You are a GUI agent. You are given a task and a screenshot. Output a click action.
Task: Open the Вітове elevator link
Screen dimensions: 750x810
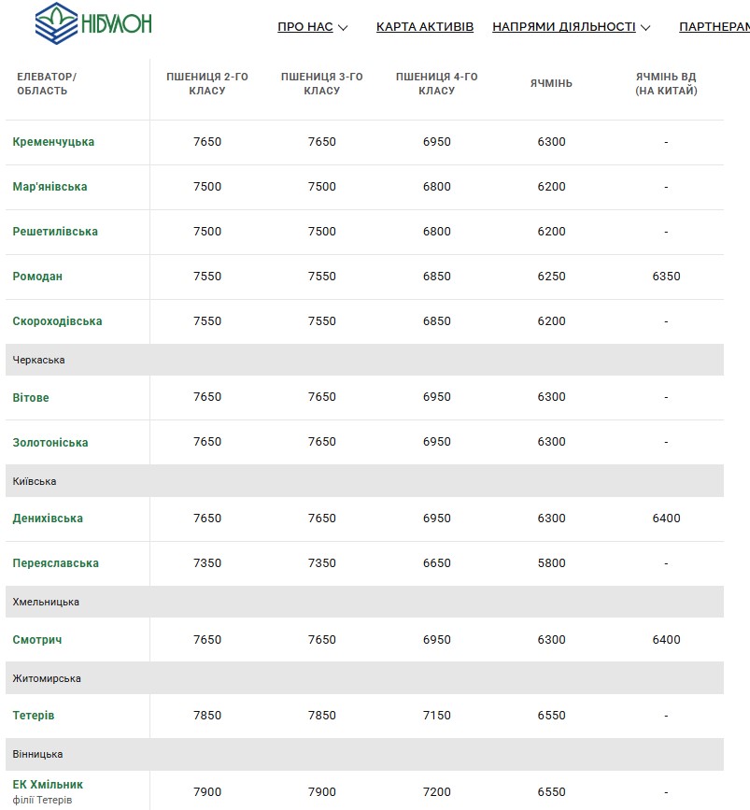(31, 398)
